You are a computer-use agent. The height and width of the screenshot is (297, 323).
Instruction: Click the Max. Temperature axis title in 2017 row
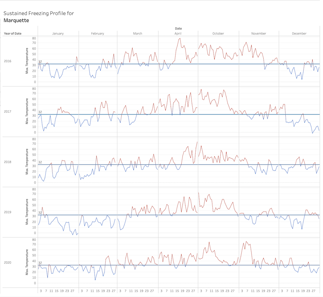(x=27, y=111)
